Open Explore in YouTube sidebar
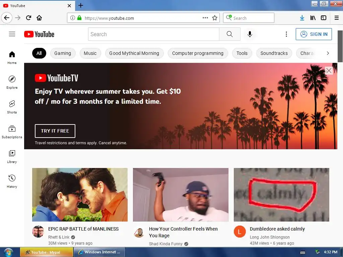Viewport: 343px width, 257px height. 12,82
